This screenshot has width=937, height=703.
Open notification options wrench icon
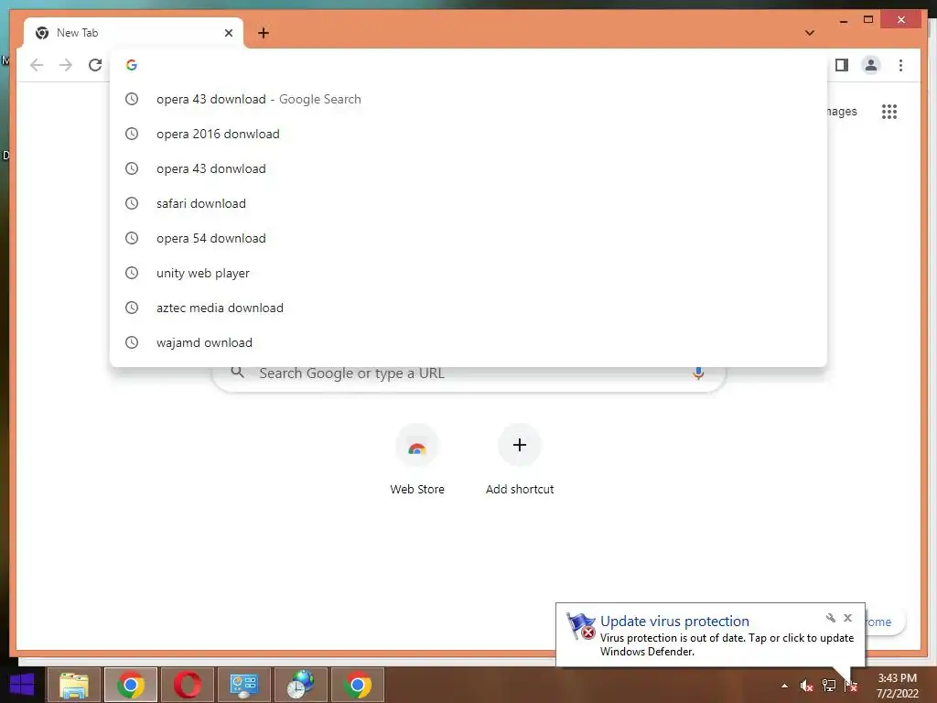pos(831,618)
